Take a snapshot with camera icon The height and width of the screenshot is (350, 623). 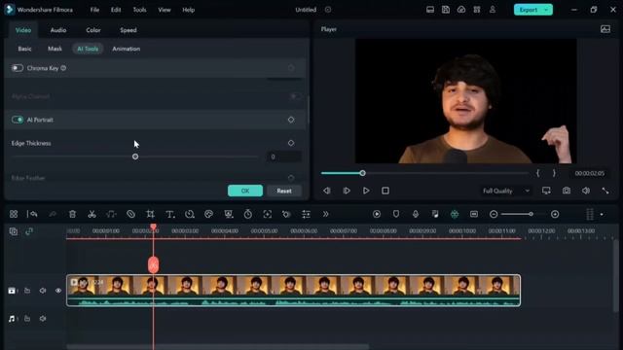(x=567, y=191)
